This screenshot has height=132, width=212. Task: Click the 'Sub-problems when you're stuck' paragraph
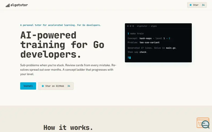(x=68, y=70)
